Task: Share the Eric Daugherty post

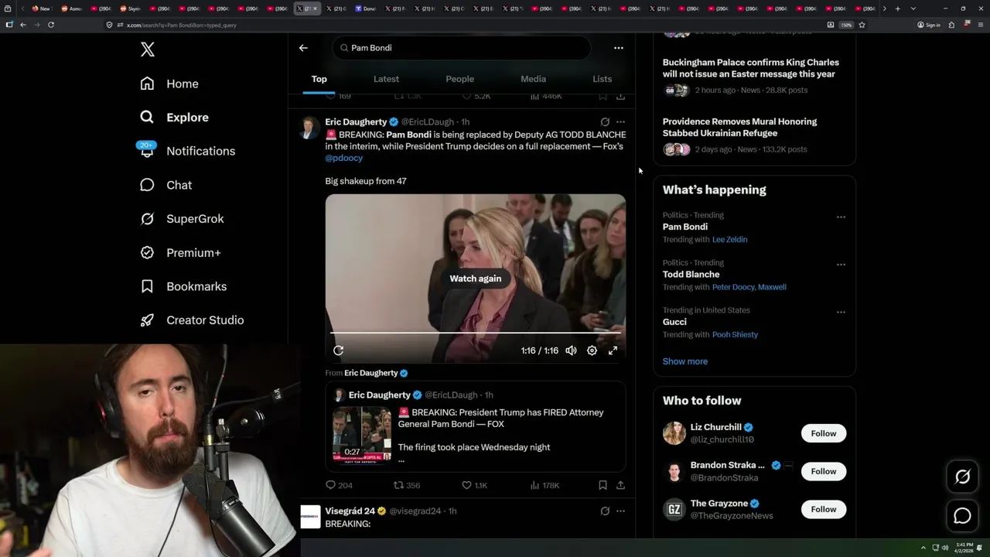Action: 620,485
